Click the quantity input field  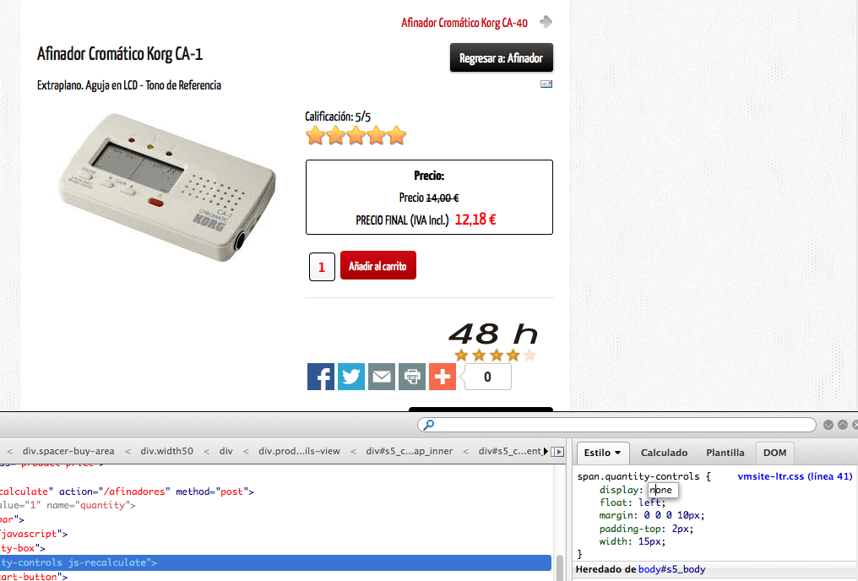click(322, 267)
